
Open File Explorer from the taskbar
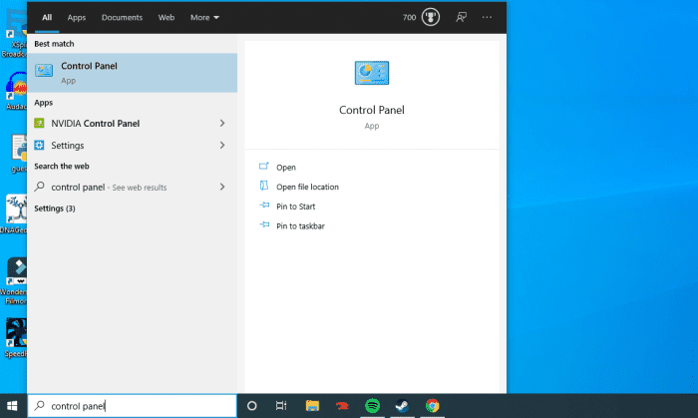click(312, 406)
